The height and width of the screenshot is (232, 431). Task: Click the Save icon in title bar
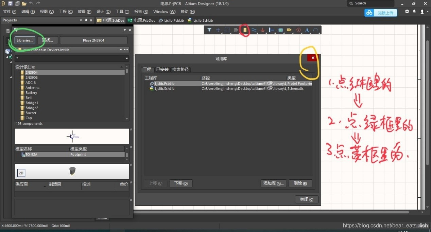click(x=10, y=3)
